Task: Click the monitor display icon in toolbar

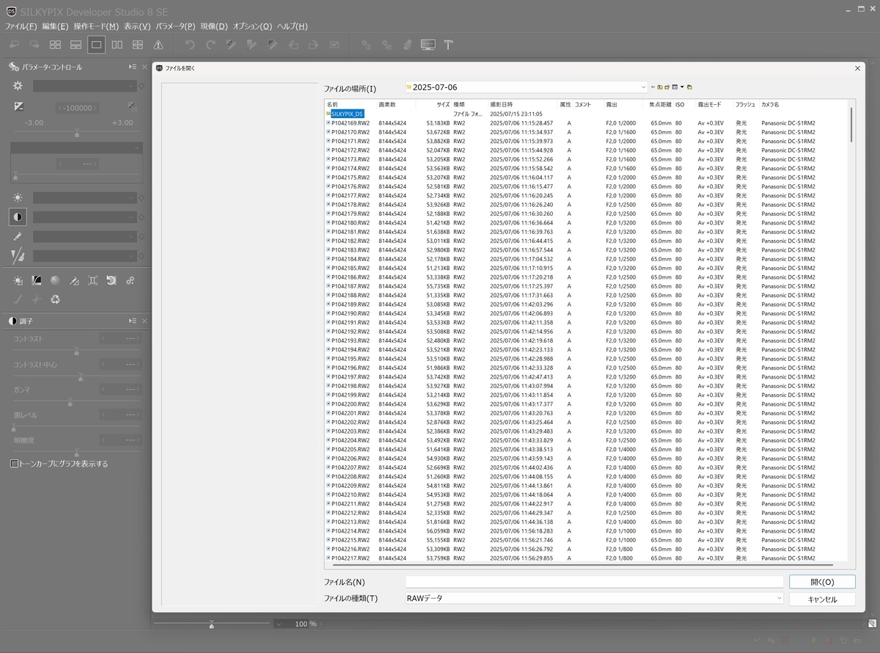Action: point(428,45)
